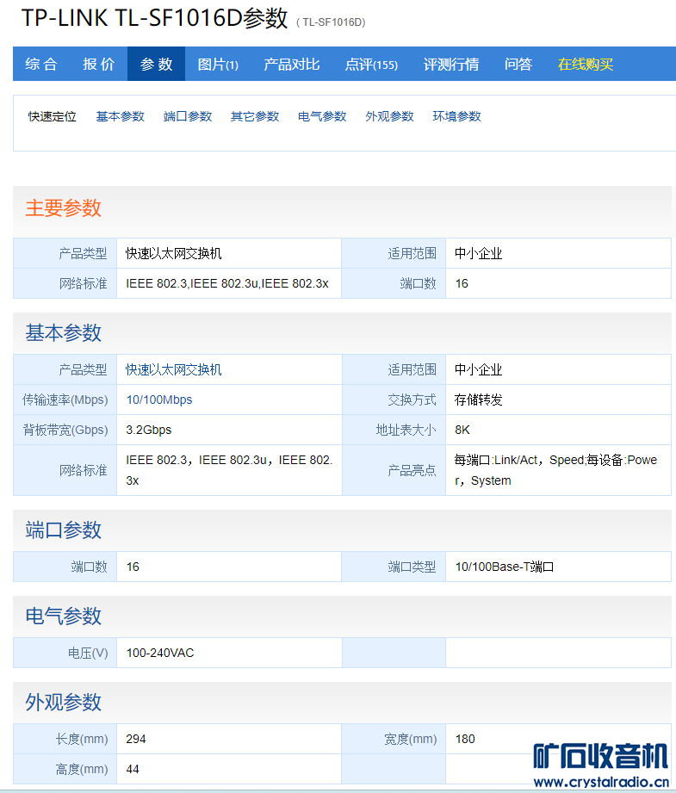Screen dimensions: 676x793
Task: Switch to the 评测行情 tab
Action: pos(451,65)
